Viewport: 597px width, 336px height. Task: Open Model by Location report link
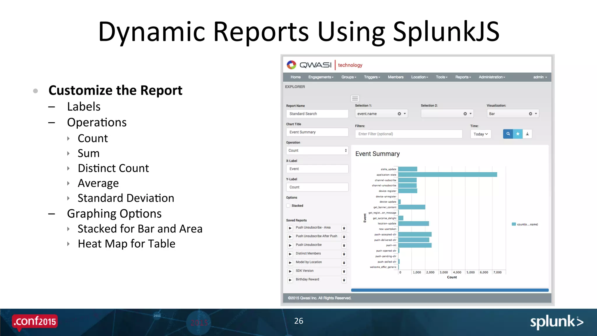click(309, 262)
